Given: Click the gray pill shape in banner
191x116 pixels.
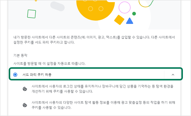Looking at the screenshot, I should tap(57, 6).
